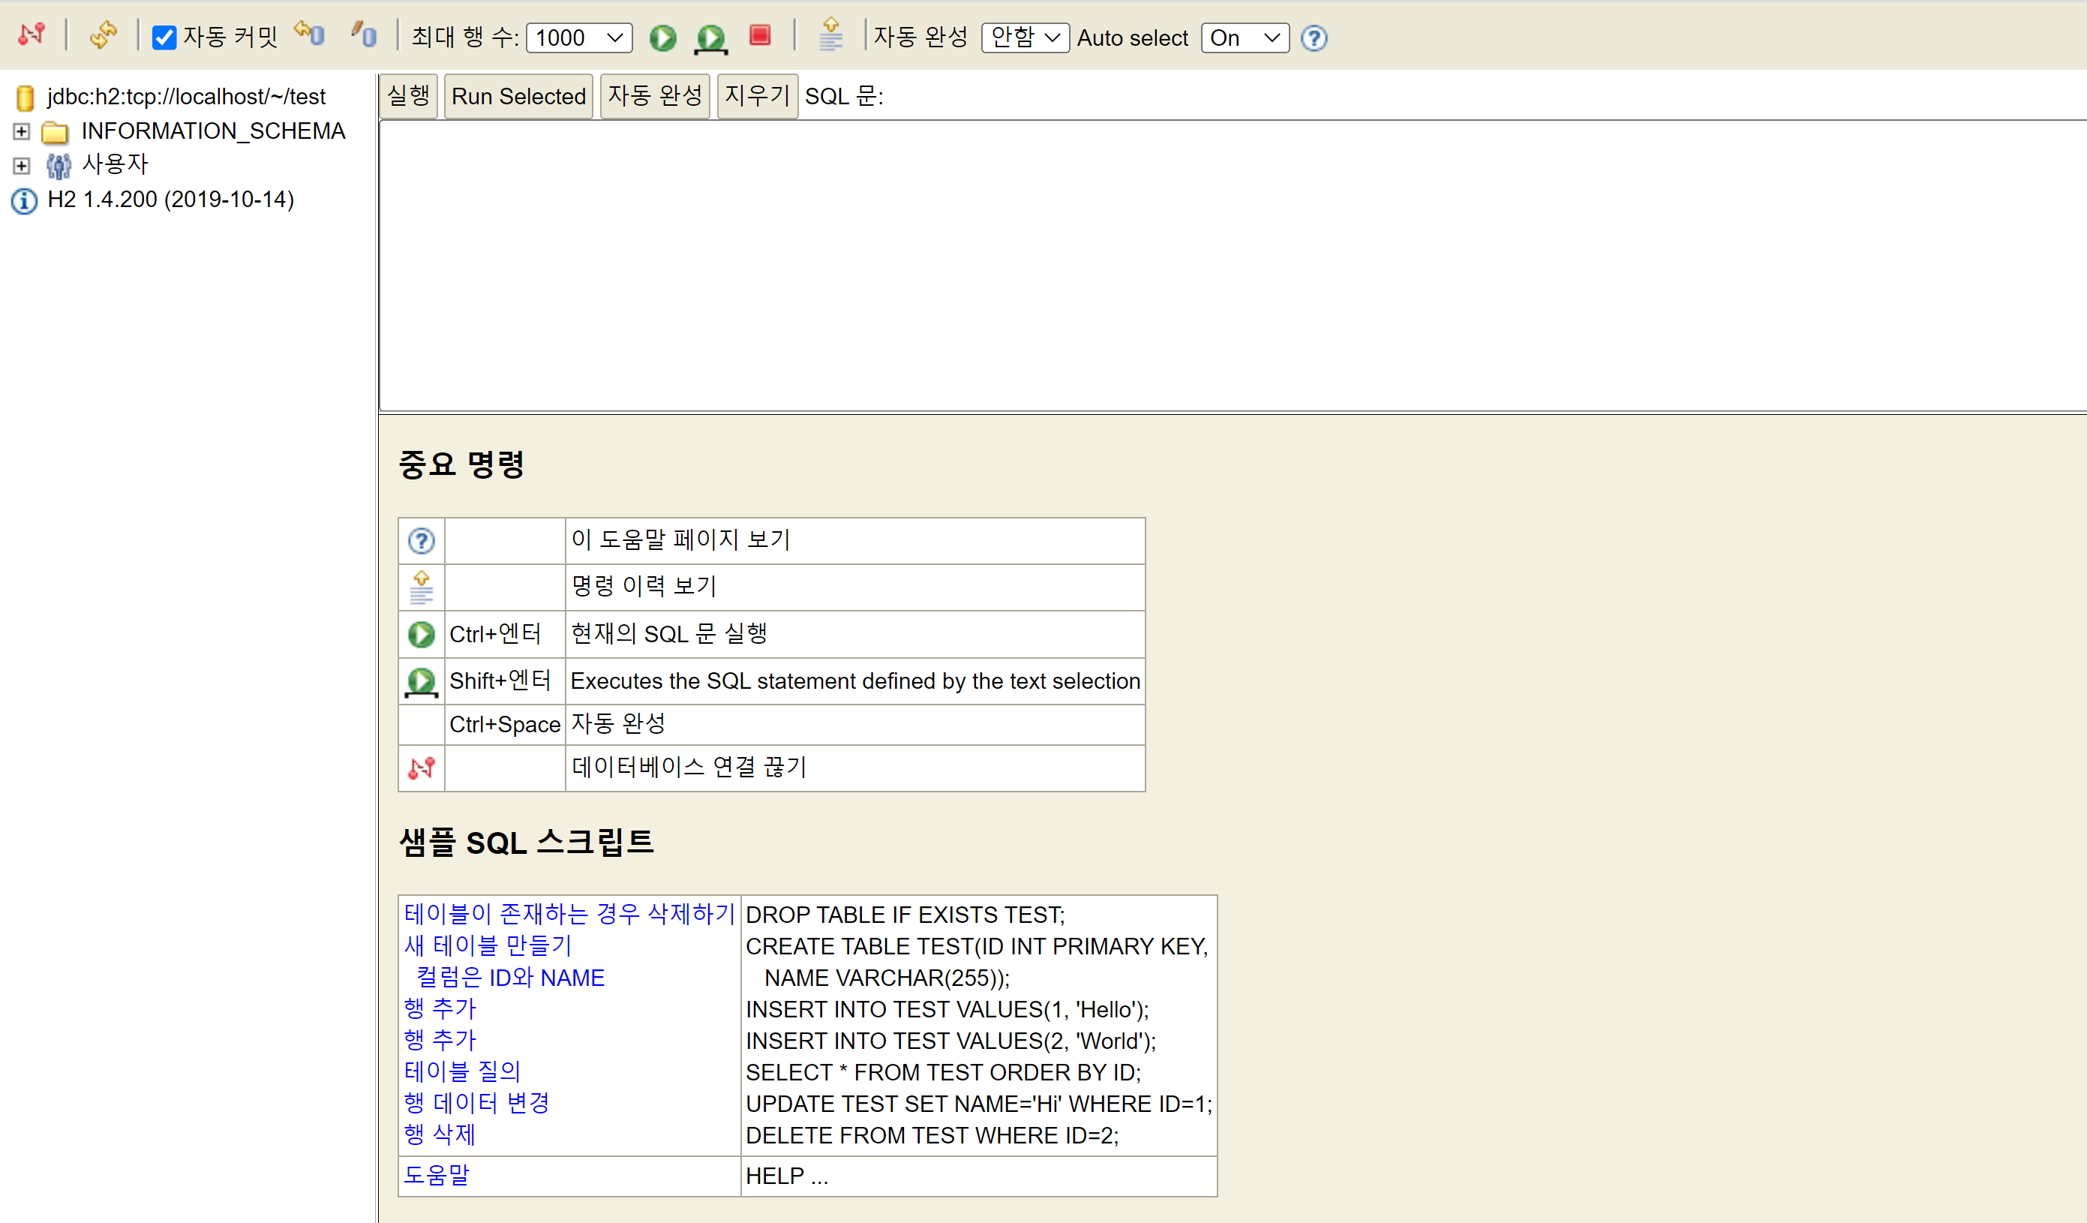
Task: Click the 지우기 button
Action: click(x=757, y=96)
